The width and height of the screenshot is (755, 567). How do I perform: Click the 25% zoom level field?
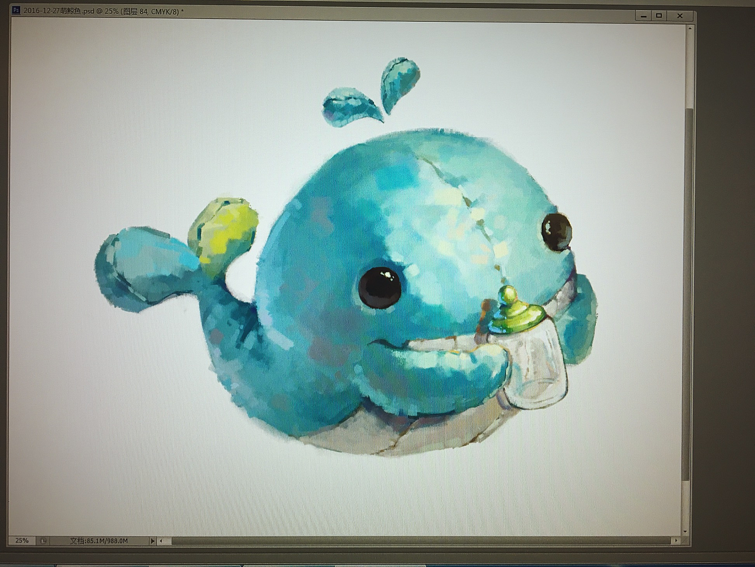click(x=22, y=540)
